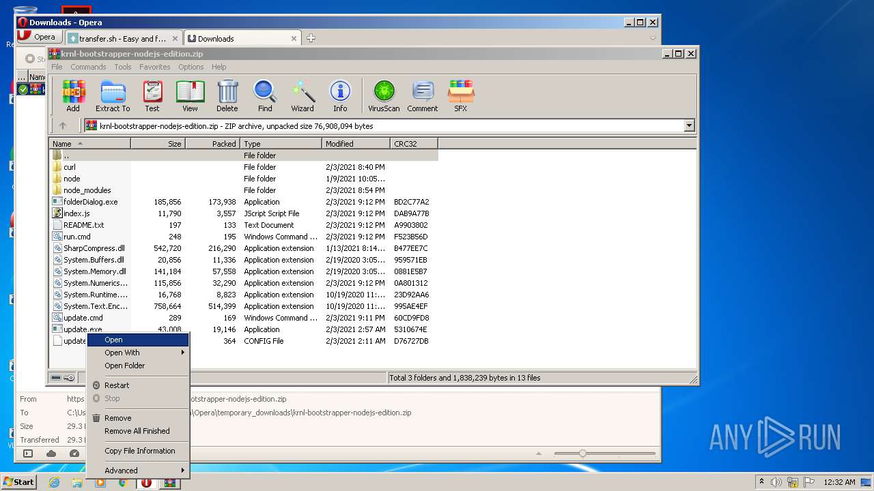Add a new Opera tab
This screenshot has width=874, height=491.
pos(311,38)
